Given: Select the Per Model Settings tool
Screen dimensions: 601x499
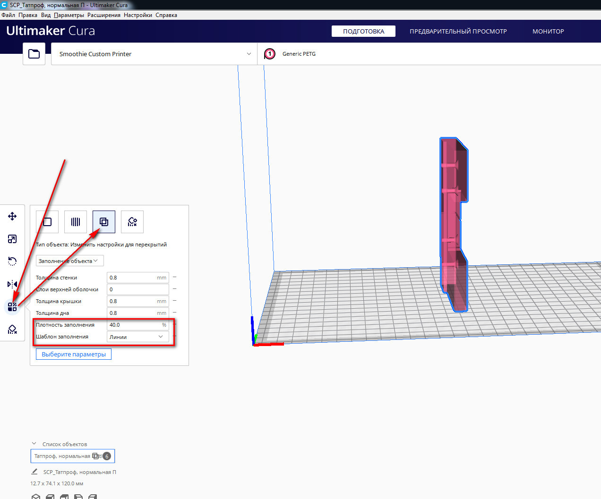Looking at the screenshot, I should tap(12, 307).
